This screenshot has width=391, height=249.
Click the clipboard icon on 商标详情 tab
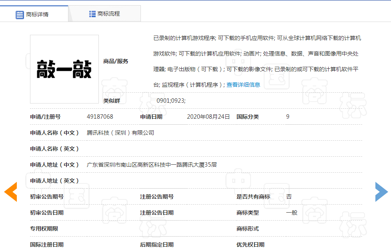(x=20, y=13)
